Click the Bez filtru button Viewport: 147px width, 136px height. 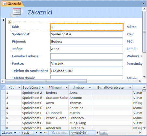pyautogui.click(x=59, y=133)
